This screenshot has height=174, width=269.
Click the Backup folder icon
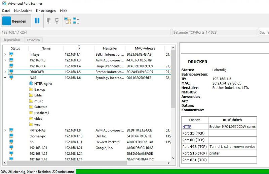tap(31, 89)
